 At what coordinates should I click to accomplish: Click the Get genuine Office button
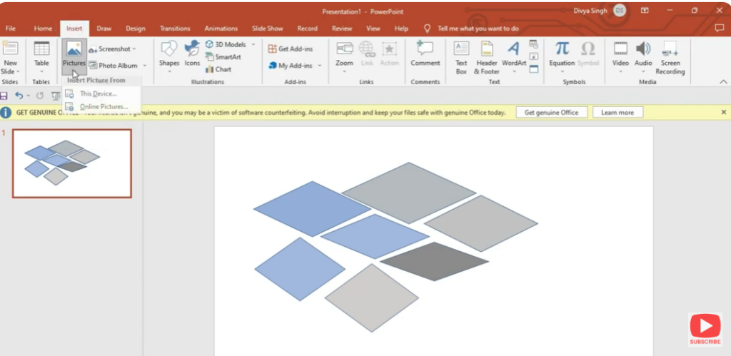pyautogui.click(x=551, y=113)
